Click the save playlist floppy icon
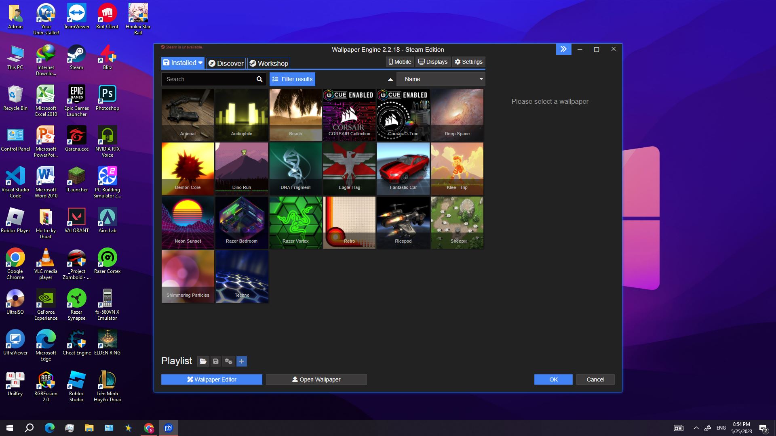Image resolution: width=776 pixels, height=436 pixels. (x=216, y=361)
